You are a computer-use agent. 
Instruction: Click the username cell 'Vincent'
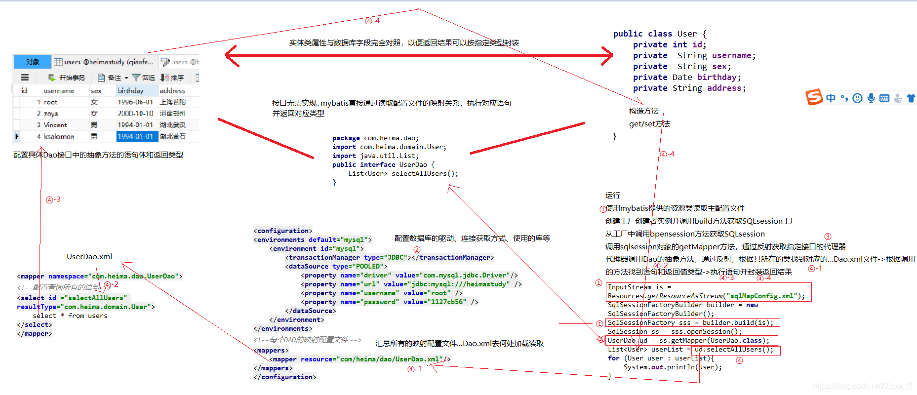click(x=65, y=125)
